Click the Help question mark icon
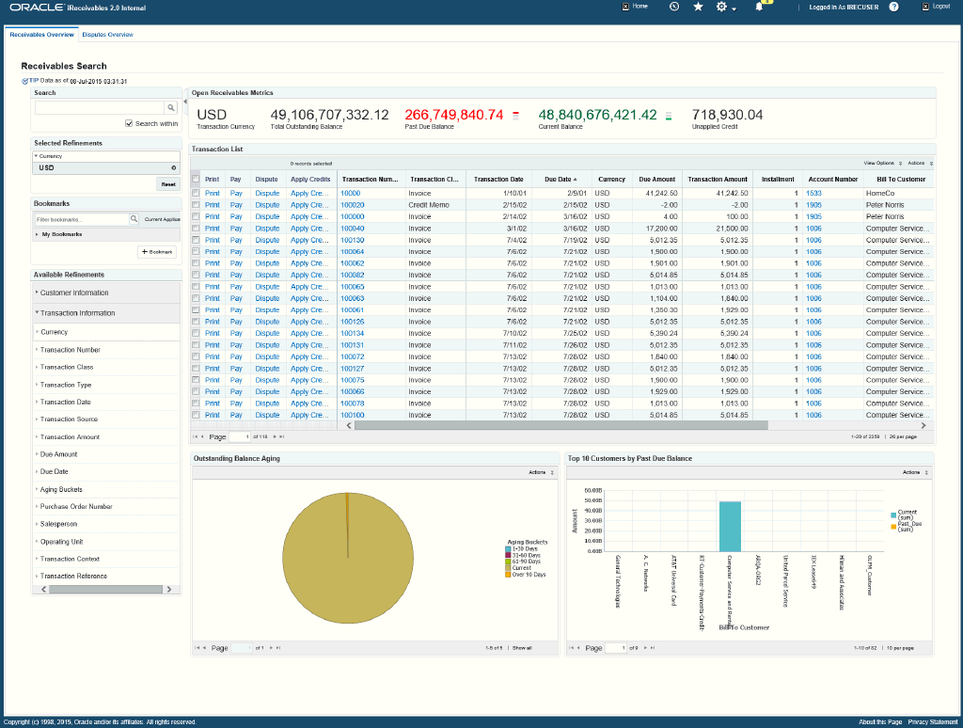The height and width of the screenshot is (728, 963). [893, 7]
